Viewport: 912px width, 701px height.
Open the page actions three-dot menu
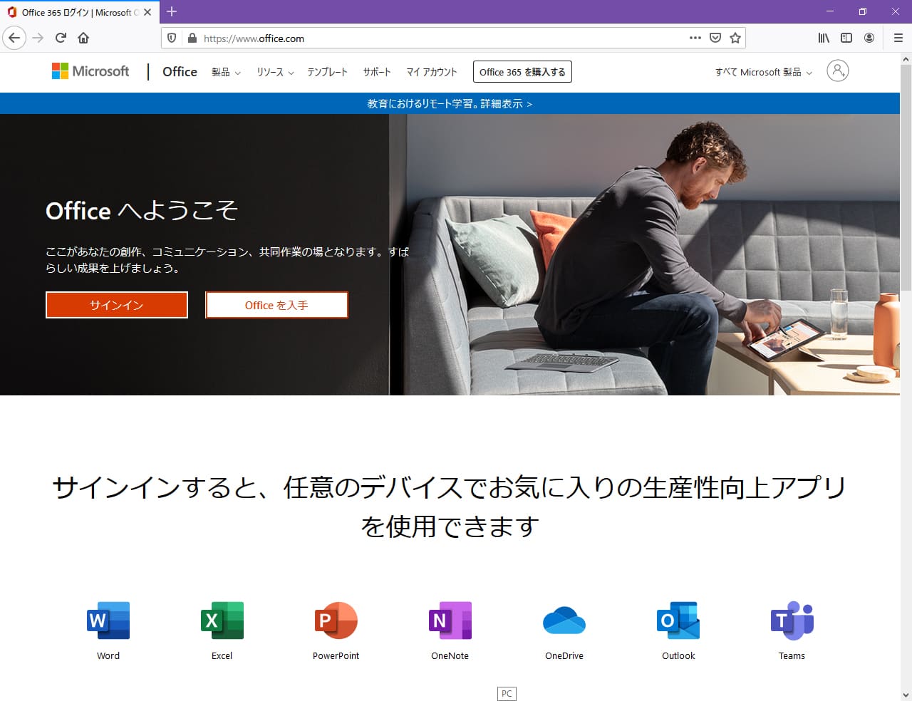pyautogui.click(x=695, y=38)
